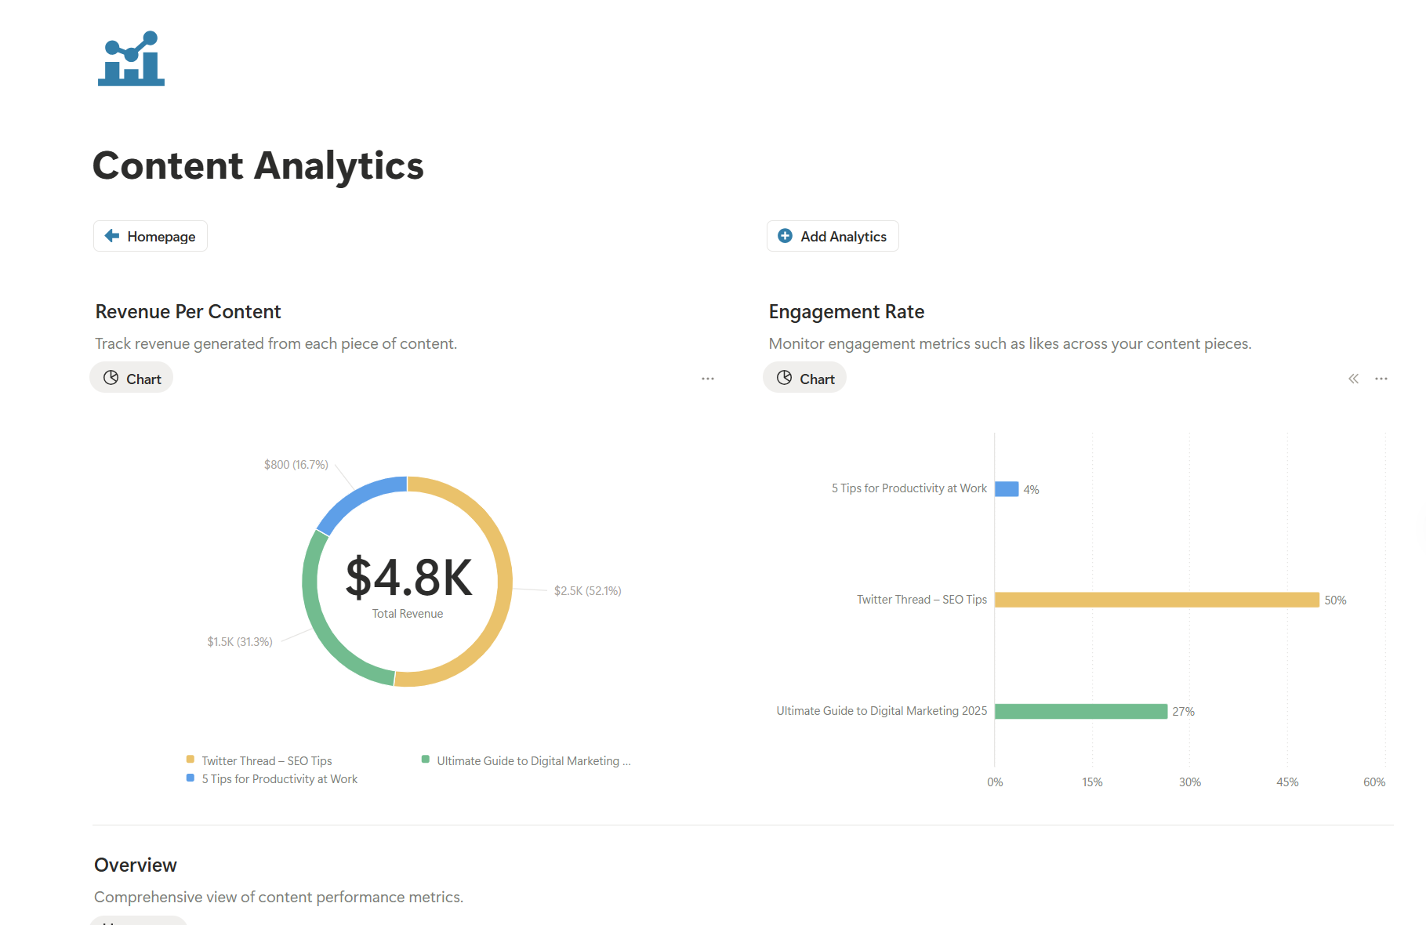The image size is (1426, 925).
Task: Click the Overview section heading
Action: click(136, 865)
